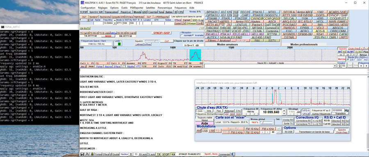Screen dimensions: 369x157
Task: Click the SYNOP+SHIP red button
Action: point(162,33)
